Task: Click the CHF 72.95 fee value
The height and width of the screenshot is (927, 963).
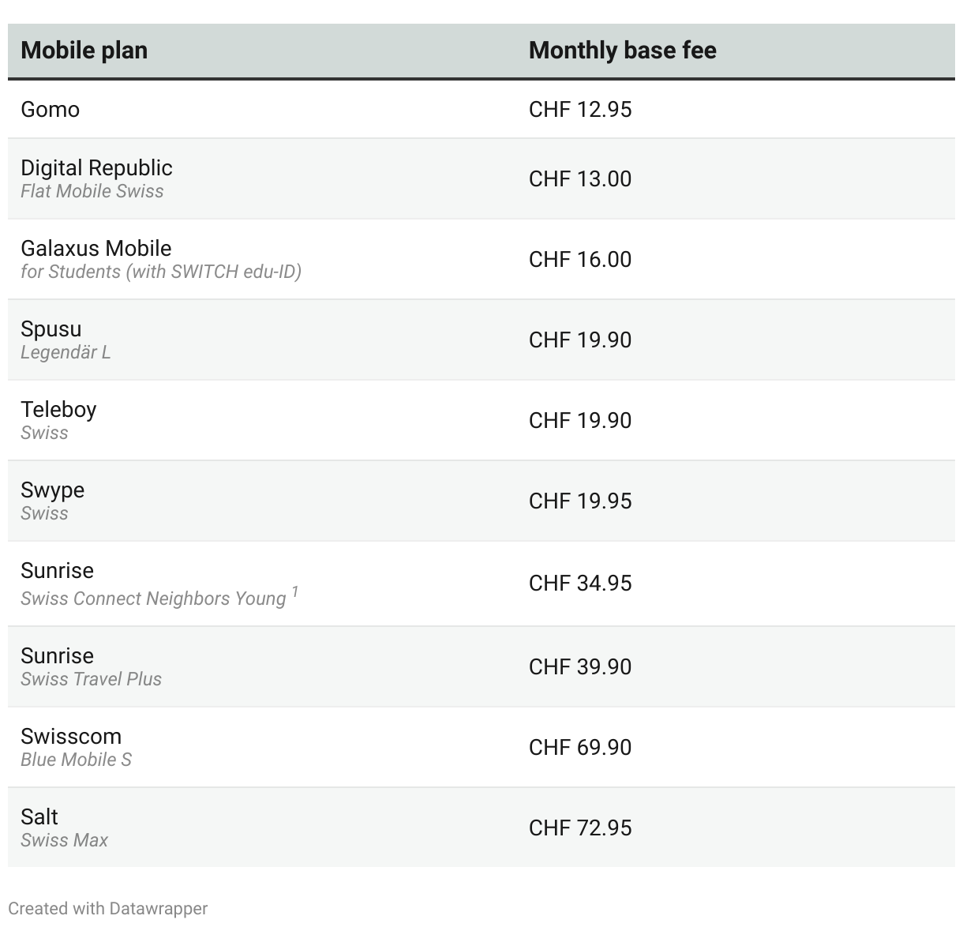Action: [580, 828]
